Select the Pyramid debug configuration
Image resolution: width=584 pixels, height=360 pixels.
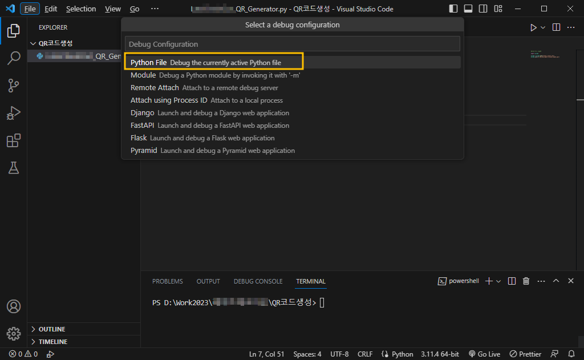pyautogui.click(x=293, y=151)
